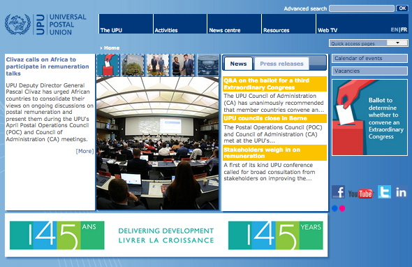Click the Postal Operations Council news summary

pyautogui.click(x=273, y=134)
